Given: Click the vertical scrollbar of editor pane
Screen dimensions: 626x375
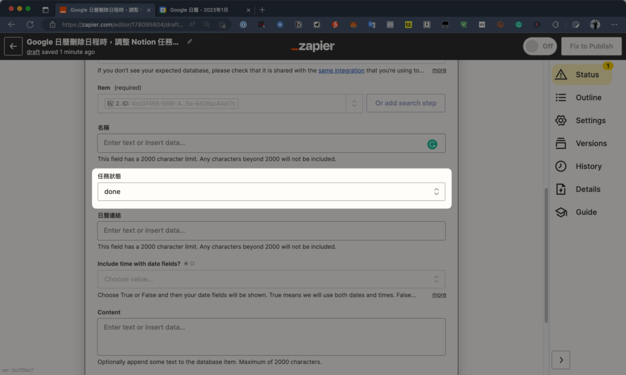Looking at the screenshot, I should pos(546,255).
